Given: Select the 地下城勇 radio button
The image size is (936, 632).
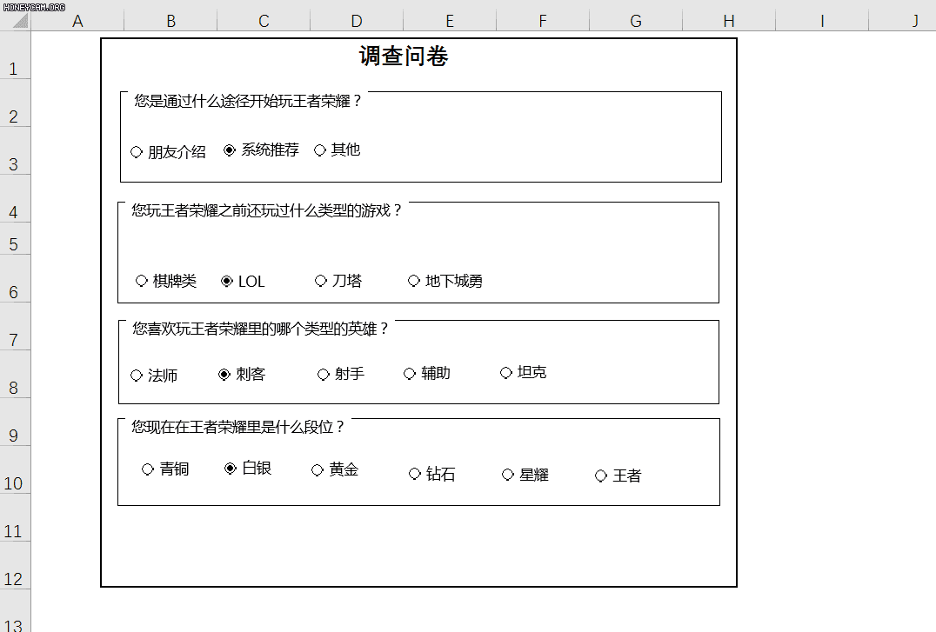Looking at the screenshot, I should [413, 280].
